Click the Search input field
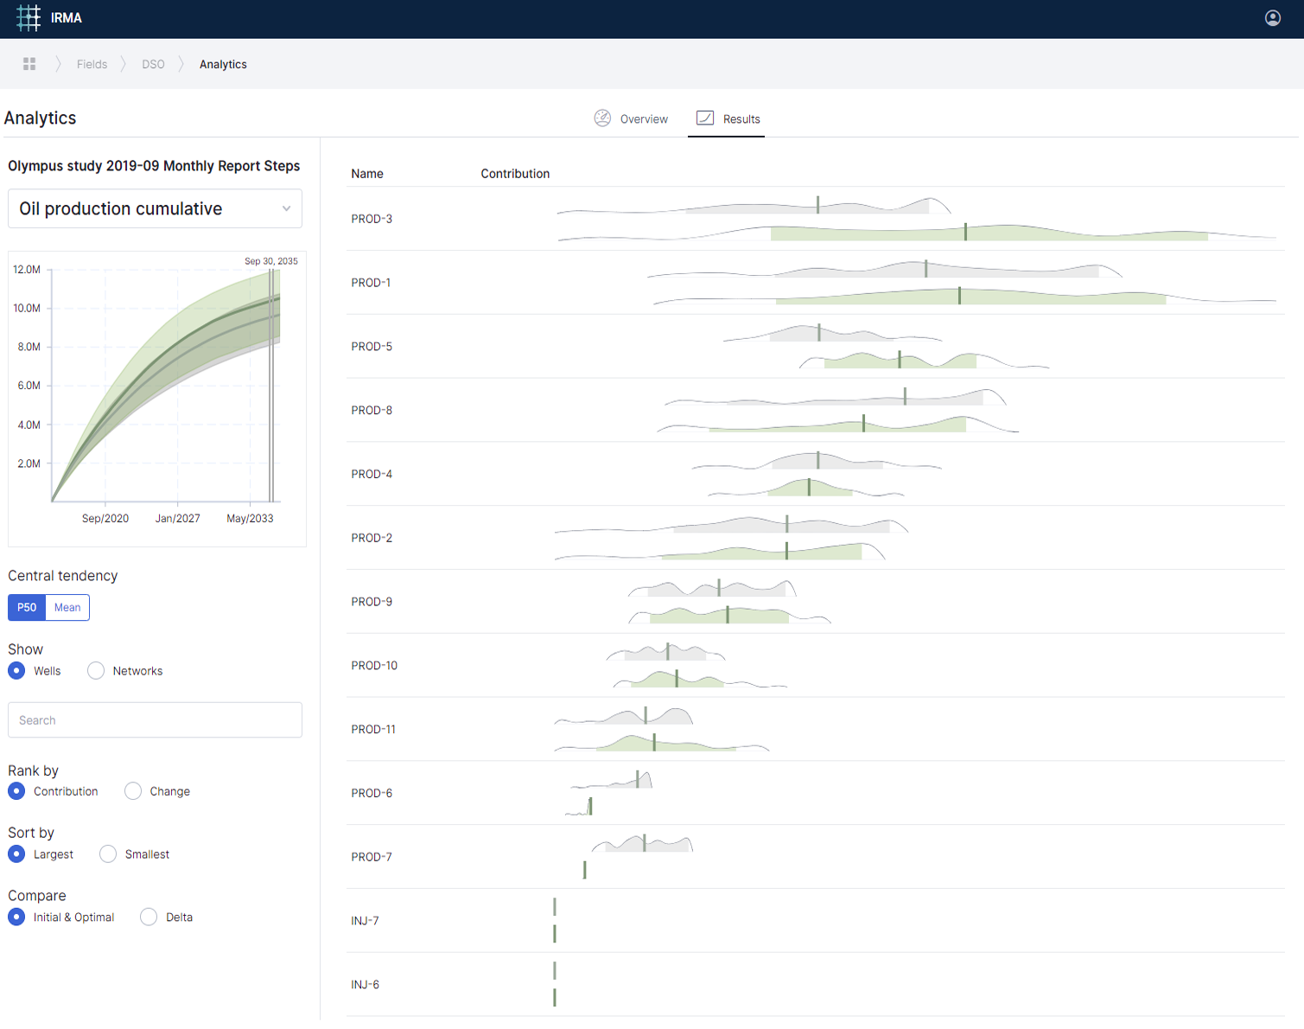The width and height of the screenshot is (1304, 1029). [x=155, y=720]
